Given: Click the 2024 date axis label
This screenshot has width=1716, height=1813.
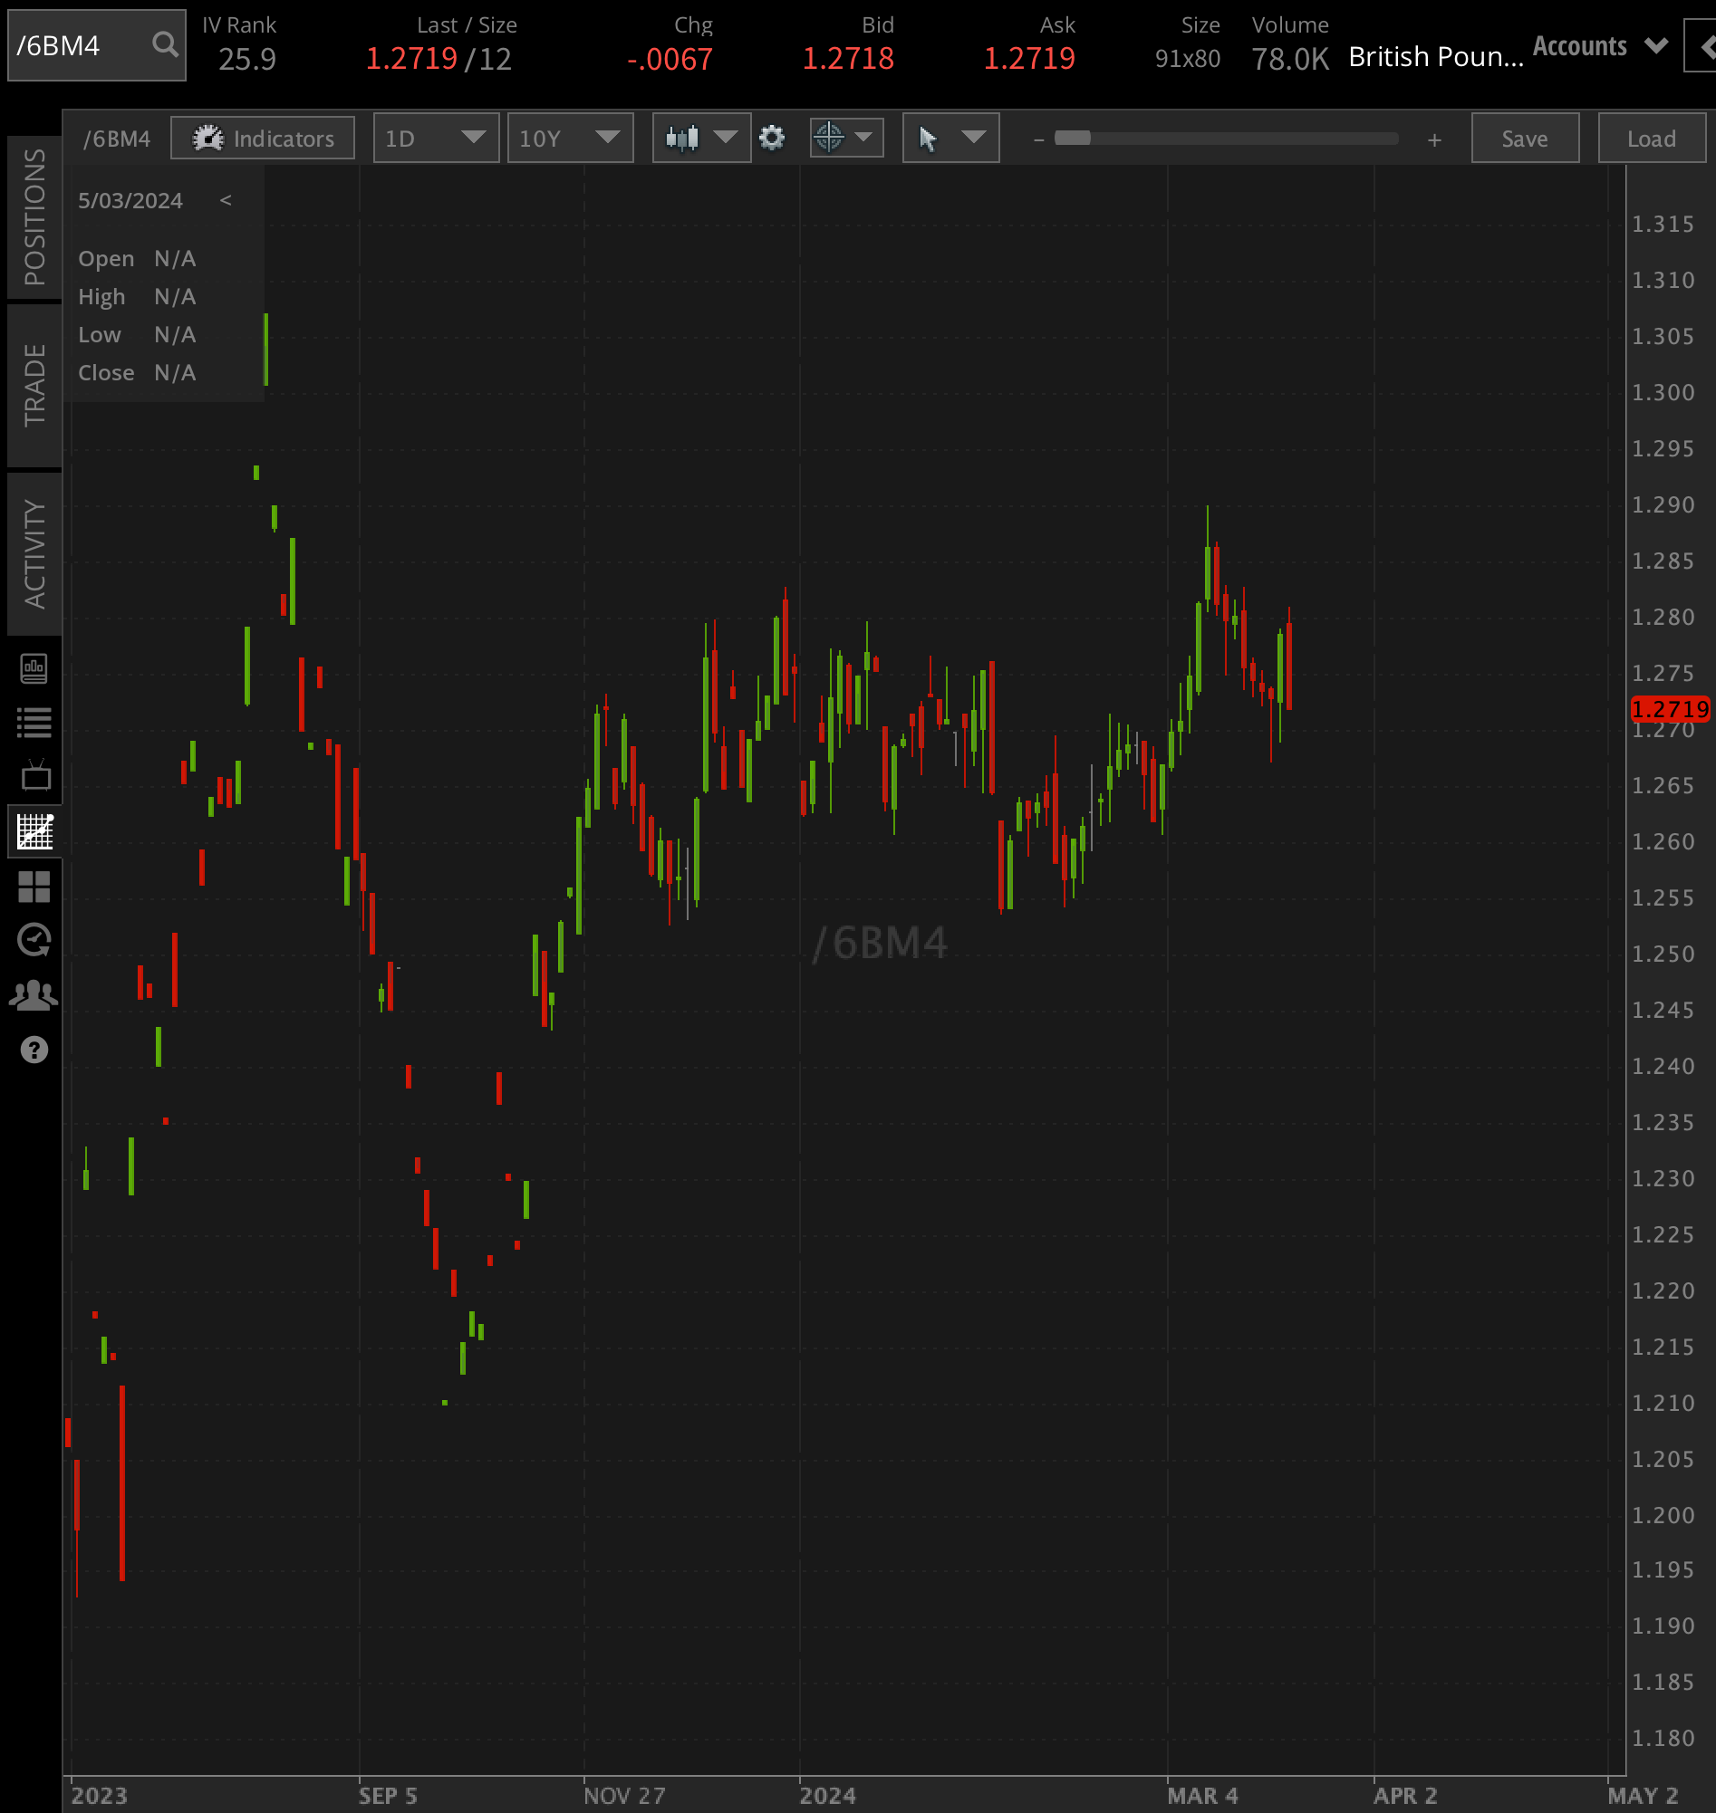Looking at the screenshot, I should (x=828, y=1796).
